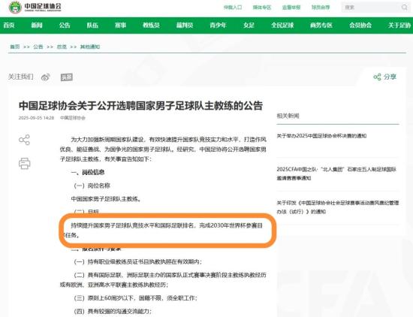Click the Chinese Football Association logo
This screenshot has width=413, height=317.
pos(35,7)
